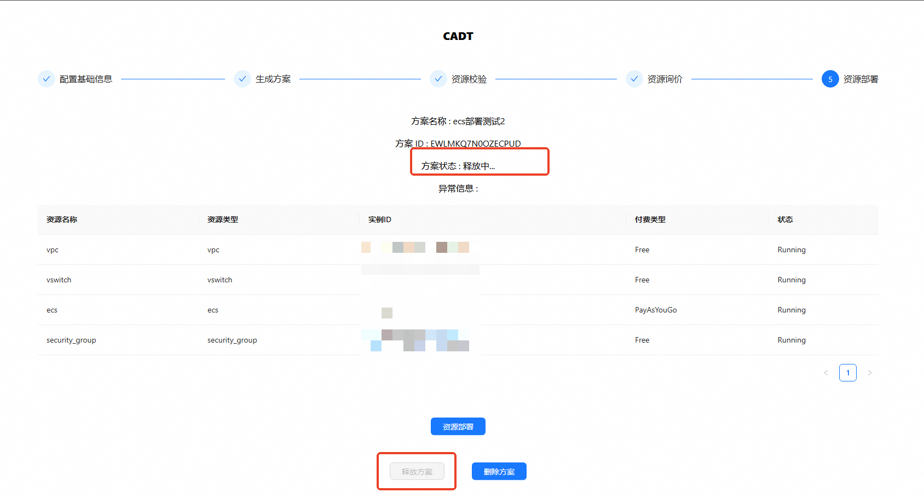Click vswitch in the 资源名称 column
This screenshot has height=498, width=924.
pos(59,280)
